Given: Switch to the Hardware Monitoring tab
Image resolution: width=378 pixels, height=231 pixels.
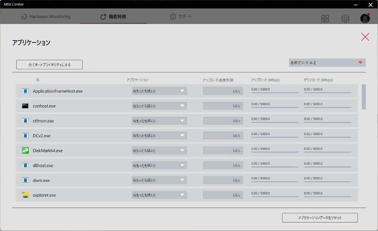Looking at the screenshot, I should 46,16.
